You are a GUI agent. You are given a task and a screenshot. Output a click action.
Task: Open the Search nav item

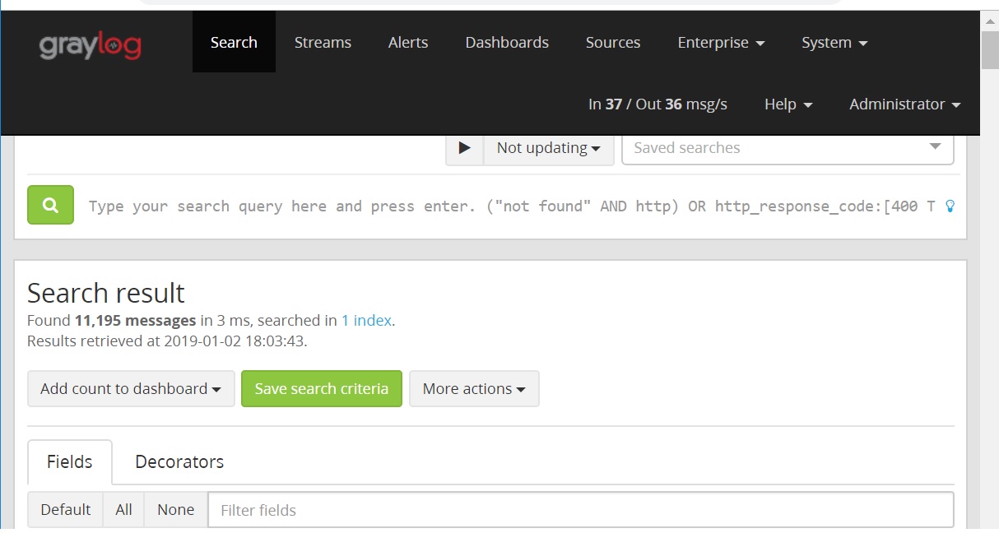(234, 42)
